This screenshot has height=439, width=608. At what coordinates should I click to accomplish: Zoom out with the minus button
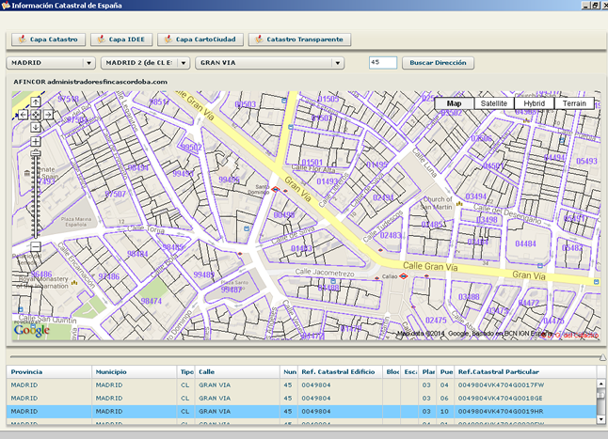[x=36, y=246]
